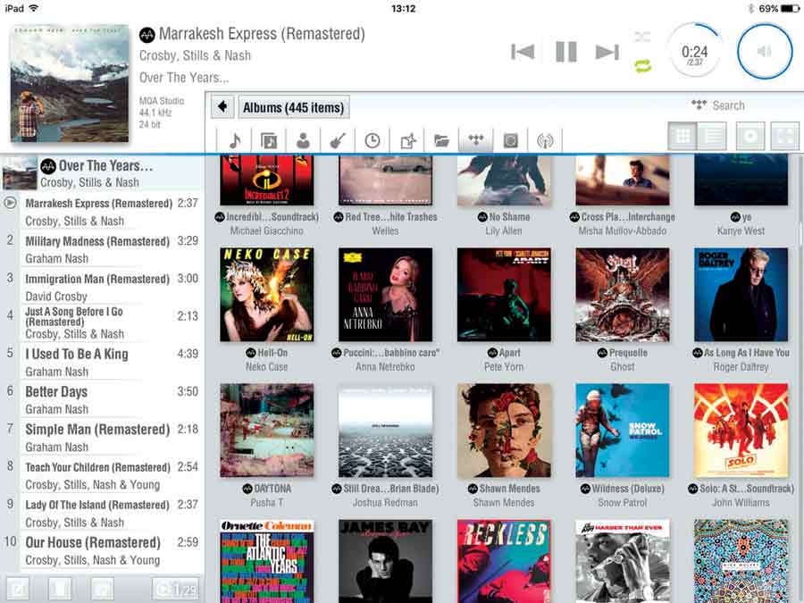The height and width of the screenshot is (603, 804).
Task: Click the Apart album title by Pete Yorn
Action: pos(510,353)
